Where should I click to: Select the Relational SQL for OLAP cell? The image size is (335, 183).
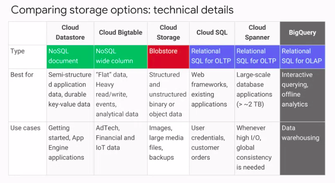click(x=302, y=57)
